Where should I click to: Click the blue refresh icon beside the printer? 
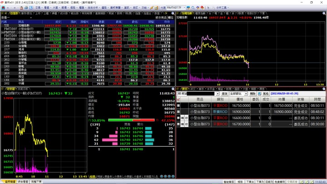31,8
